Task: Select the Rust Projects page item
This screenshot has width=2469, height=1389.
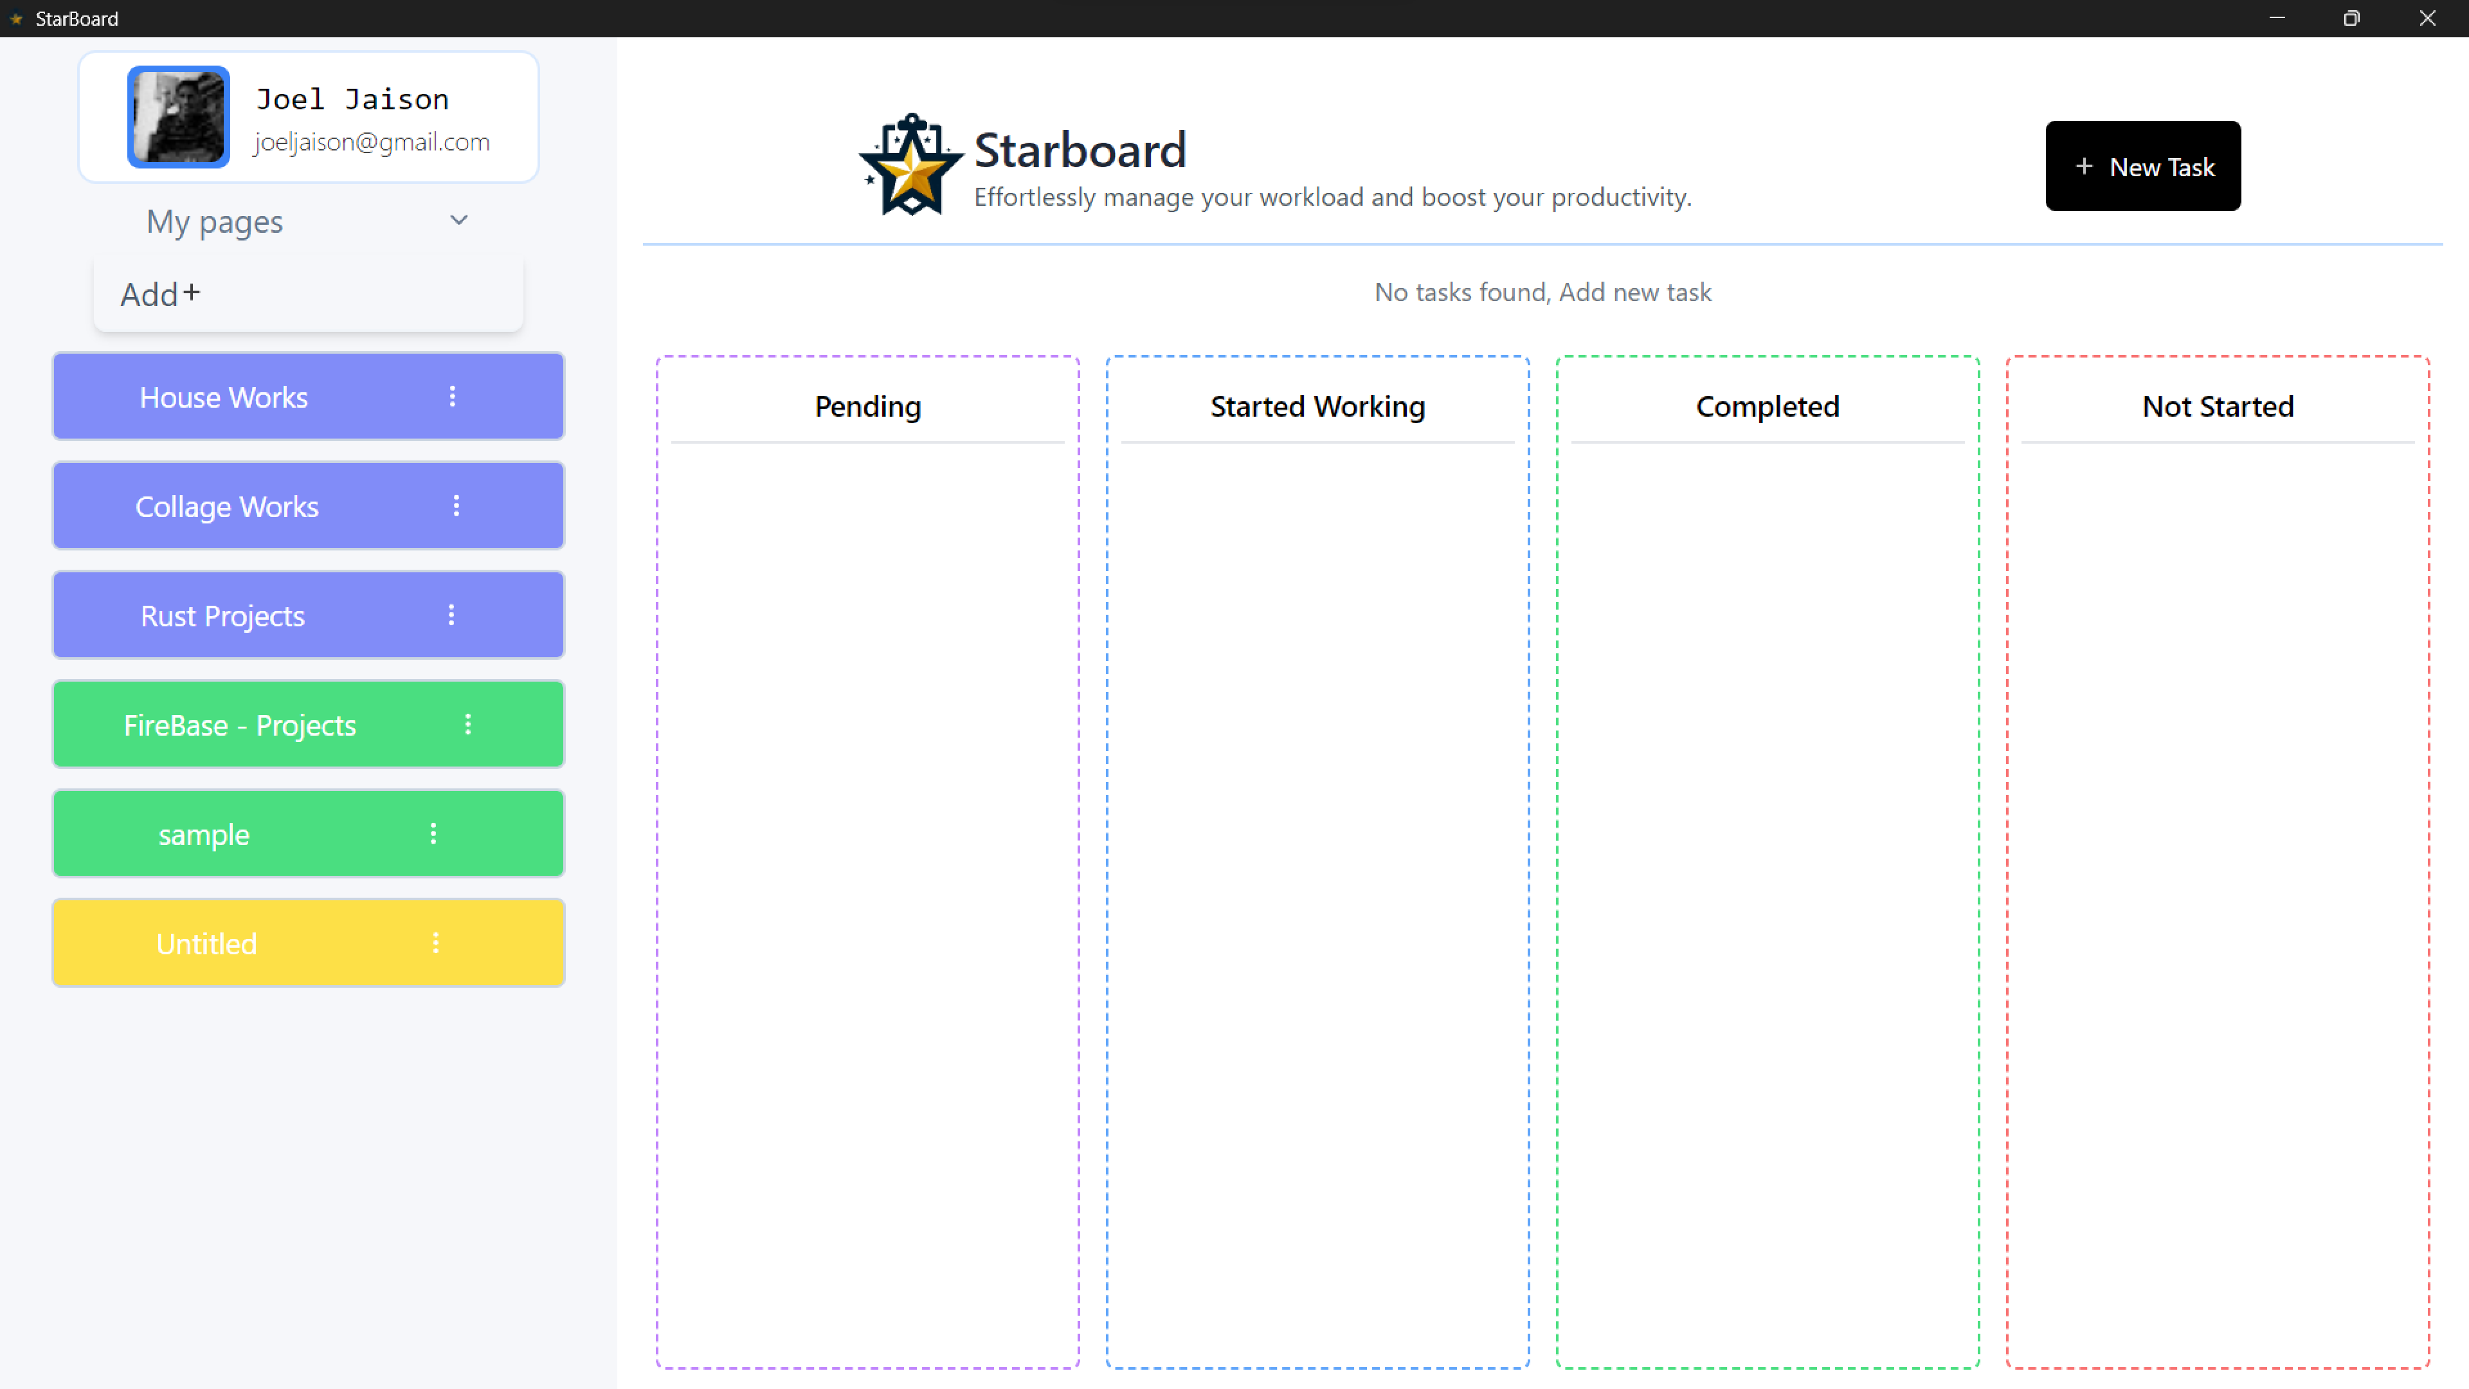Action: tap(222, 614)
